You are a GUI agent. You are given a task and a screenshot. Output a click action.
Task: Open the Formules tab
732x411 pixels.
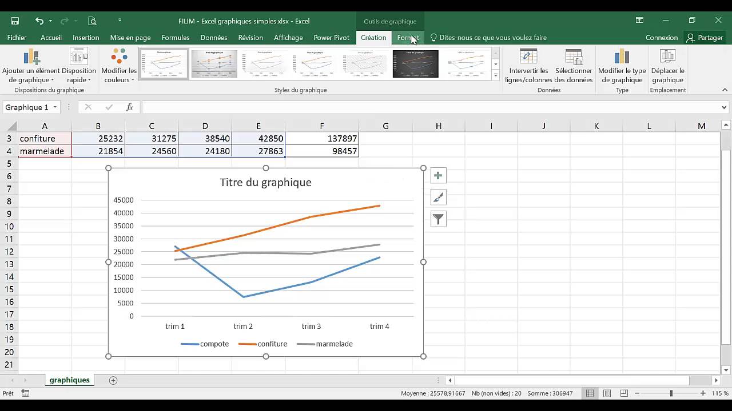pos(176,38)
